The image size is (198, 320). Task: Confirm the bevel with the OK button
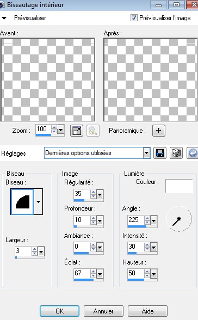(59, 311)
